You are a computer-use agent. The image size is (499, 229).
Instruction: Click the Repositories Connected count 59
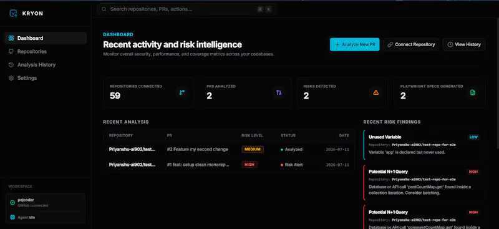115,96
